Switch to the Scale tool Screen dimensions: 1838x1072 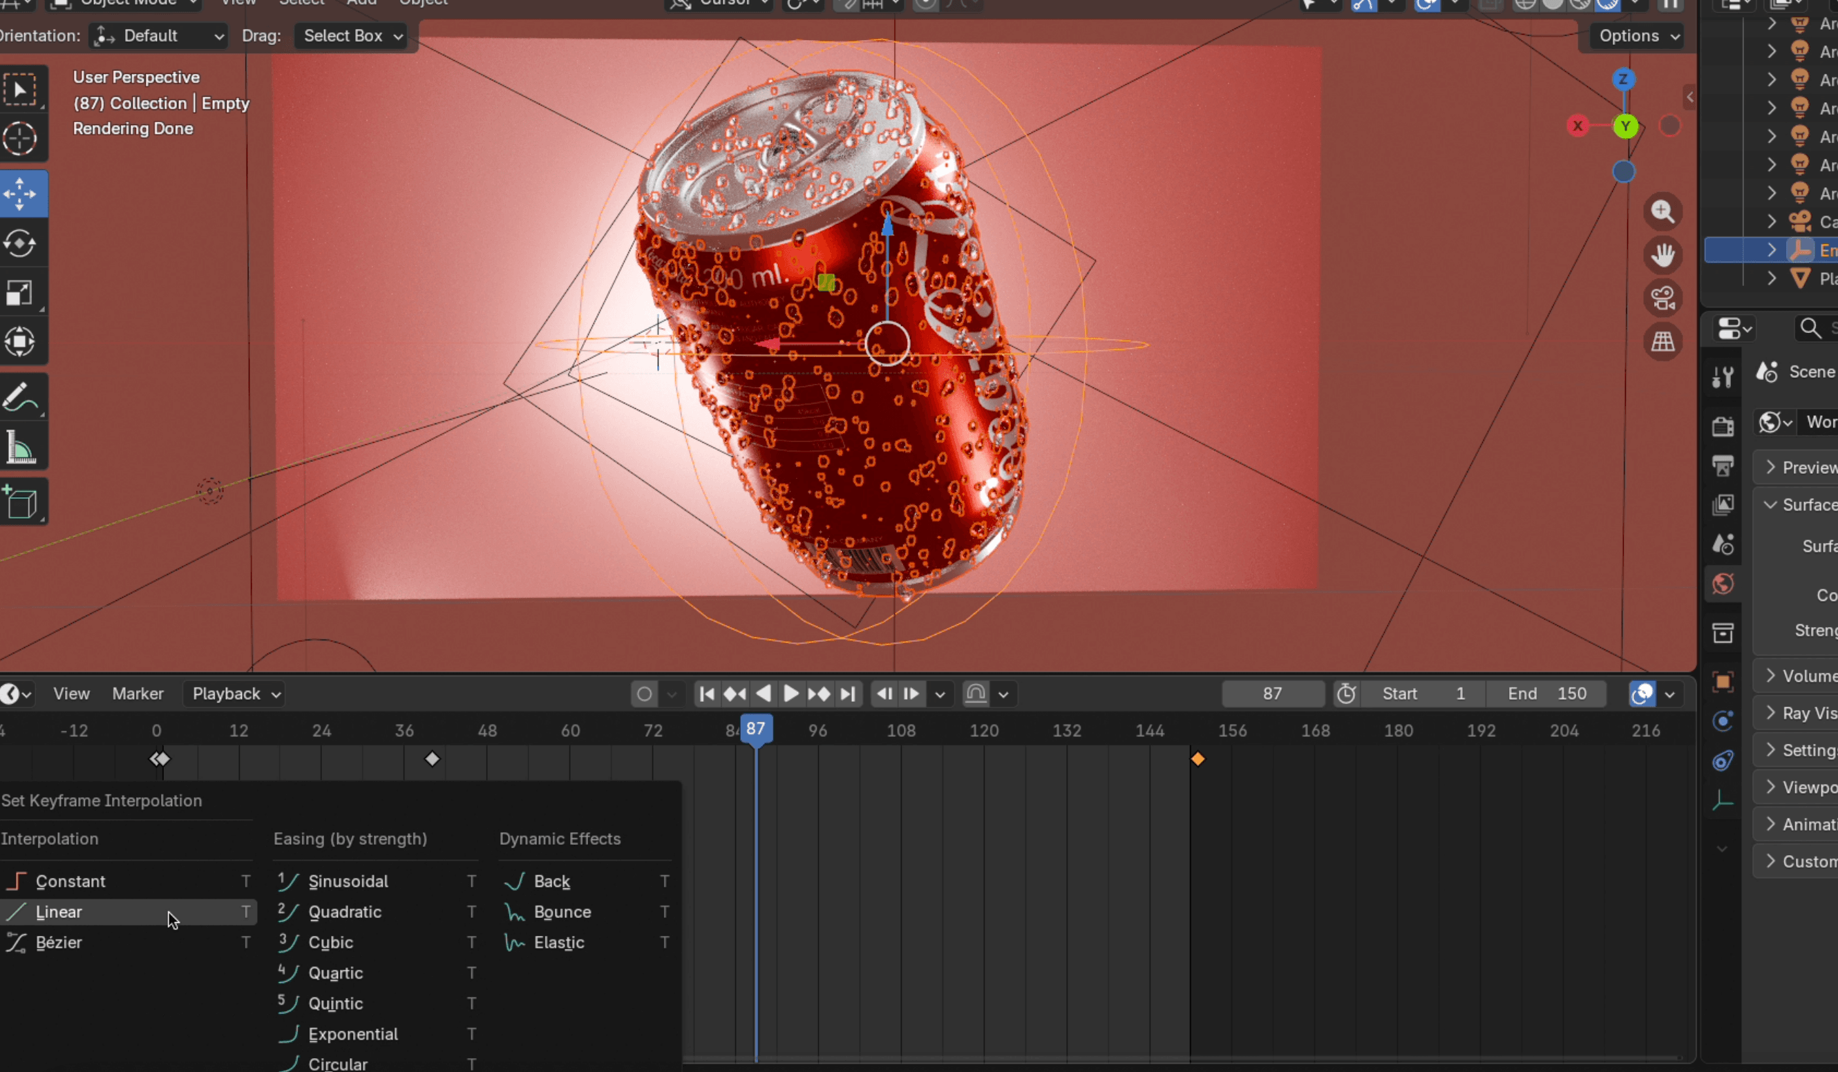click(21, 293)
